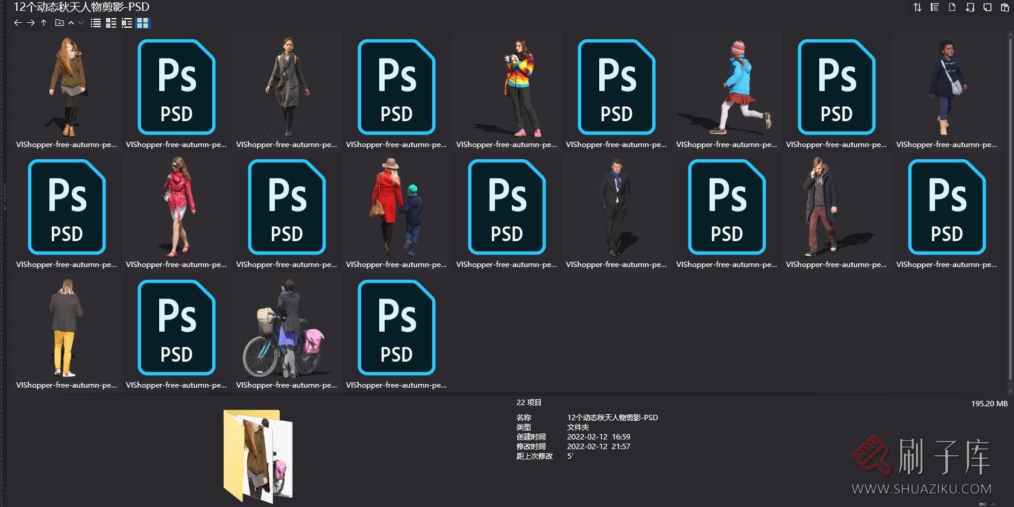1014x507 pixels.
Task: Select woman in long grey coat thumbnail
Action: (x=287, y=87)
